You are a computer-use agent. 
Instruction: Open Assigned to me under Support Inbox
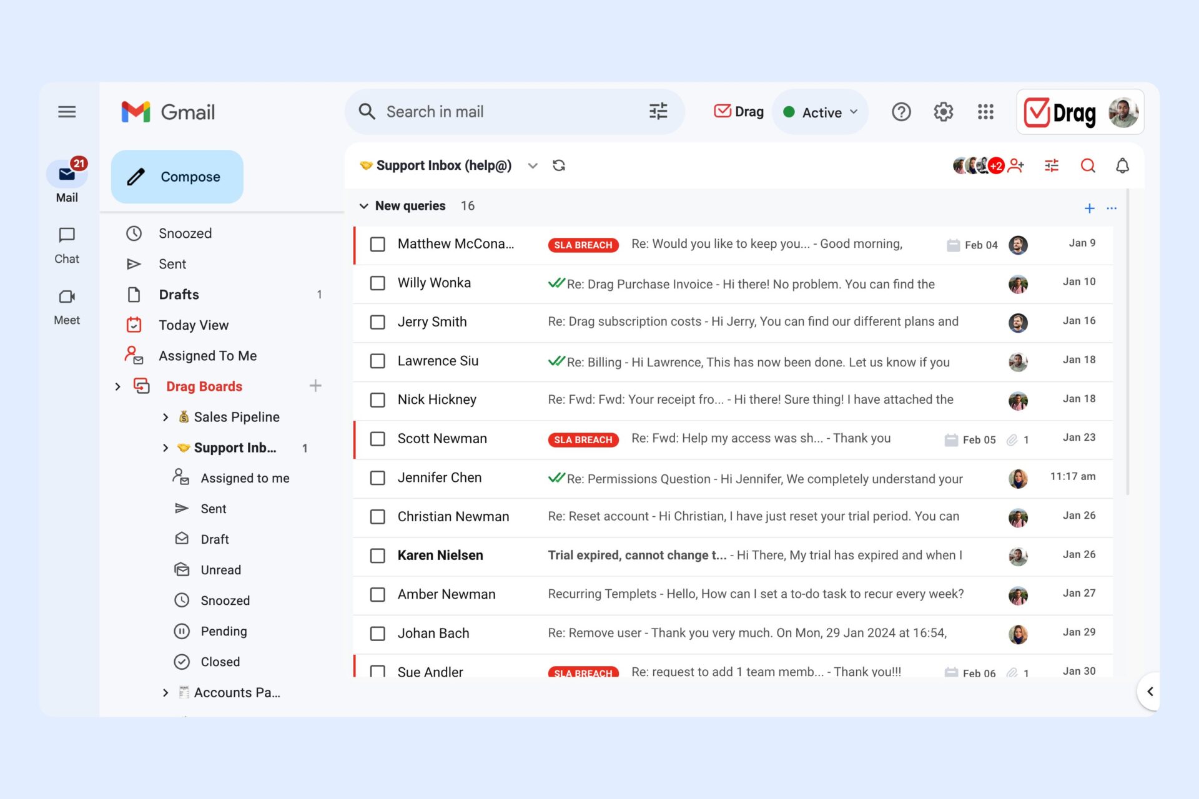pos(245,478)
